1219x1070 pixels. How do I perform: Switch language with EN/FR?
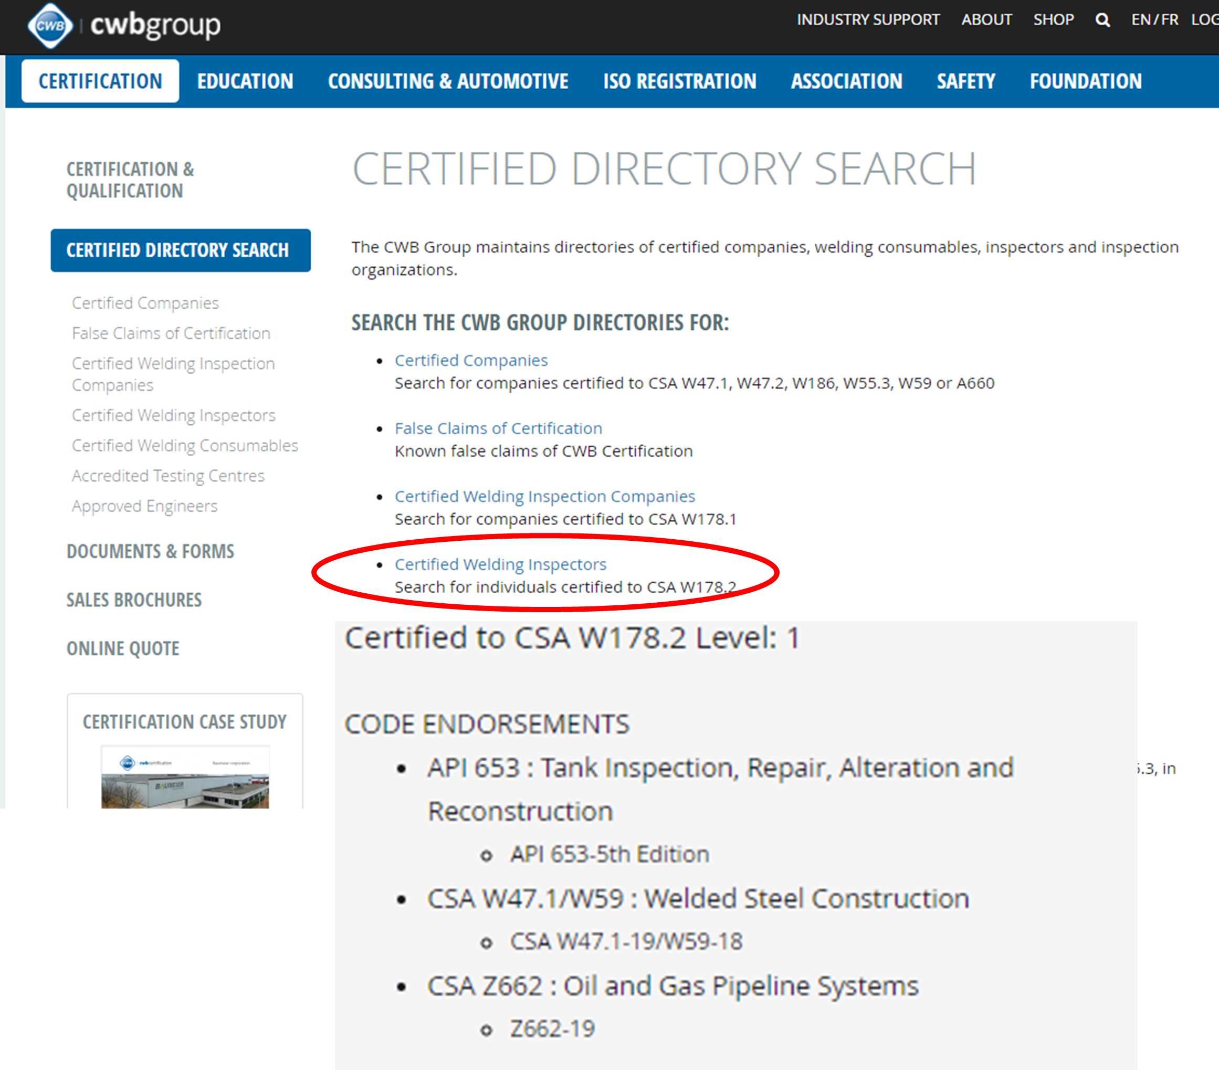pos(1154,19)
